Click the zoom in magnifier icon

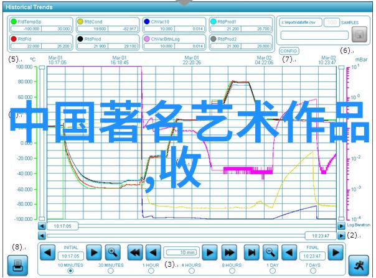tap(113, 253)
